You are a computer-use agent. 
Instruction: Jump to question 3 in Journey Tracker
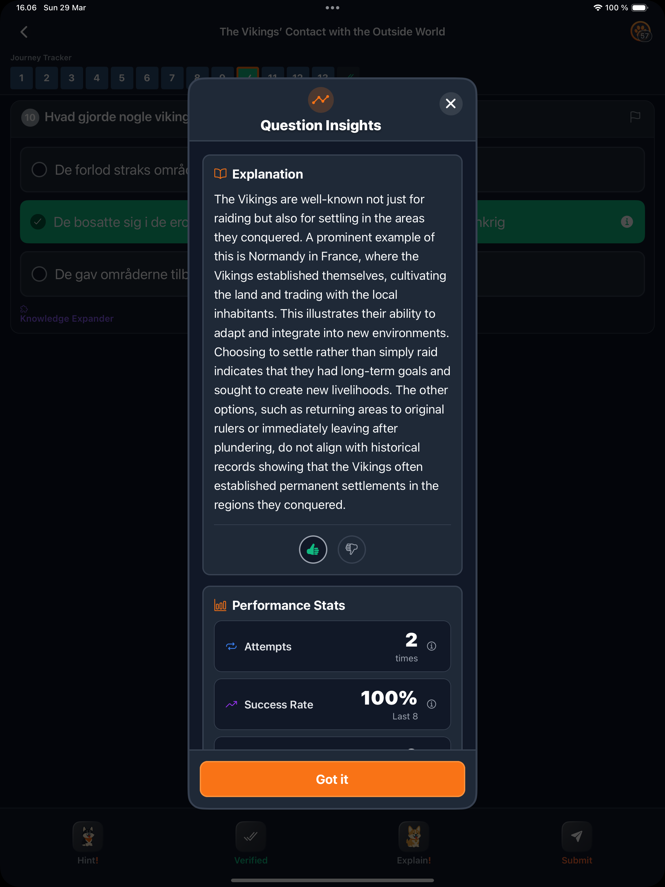(71, 78)
